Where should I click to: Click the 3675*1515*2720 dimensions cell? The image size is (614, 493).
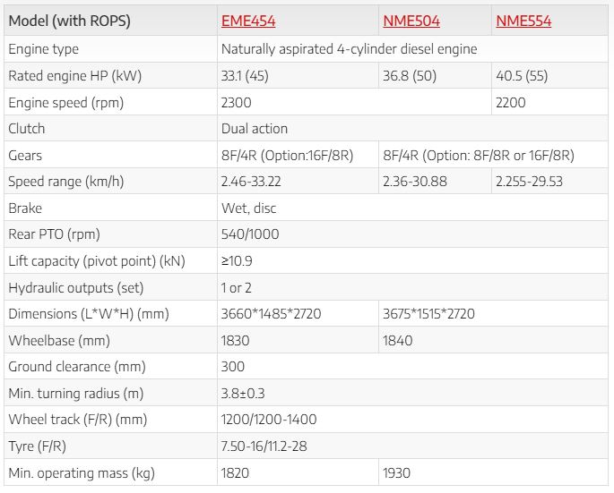click(x=428, y=314)
